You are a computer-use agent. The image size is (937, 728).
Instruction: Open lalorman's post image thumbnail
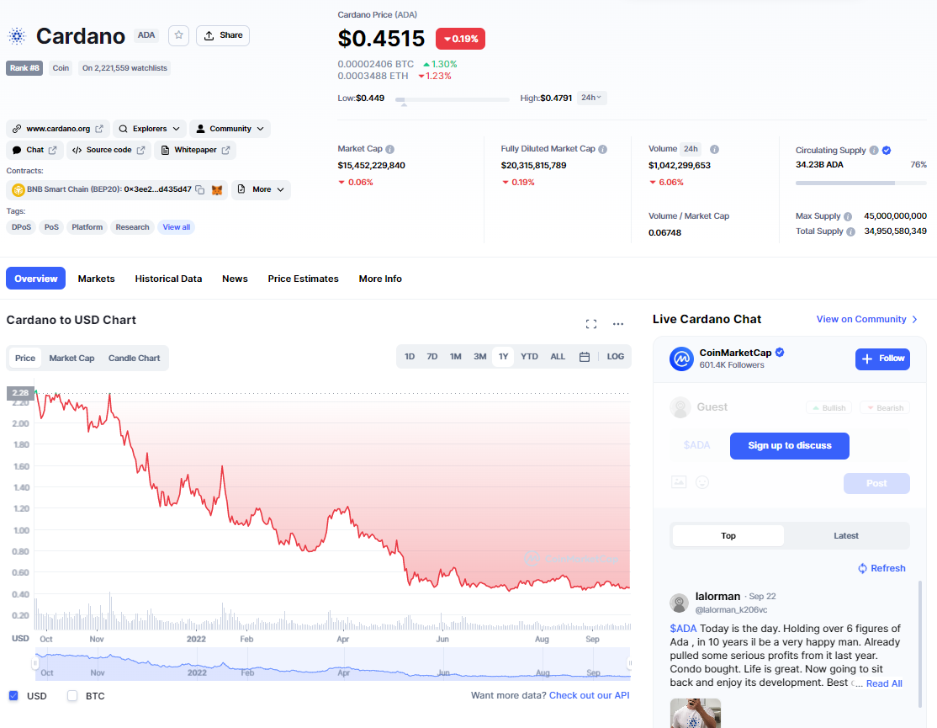[695, 713]
